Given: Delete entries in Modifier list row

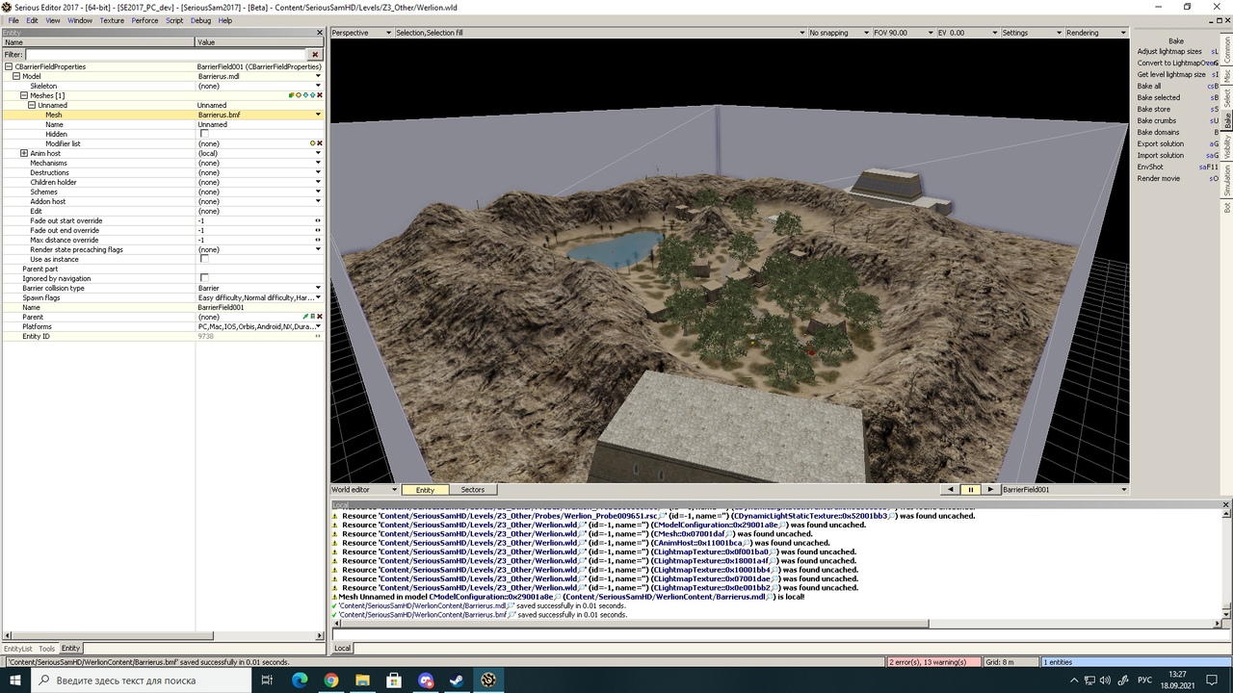Looking at the screenshot, I should (319, 143).
